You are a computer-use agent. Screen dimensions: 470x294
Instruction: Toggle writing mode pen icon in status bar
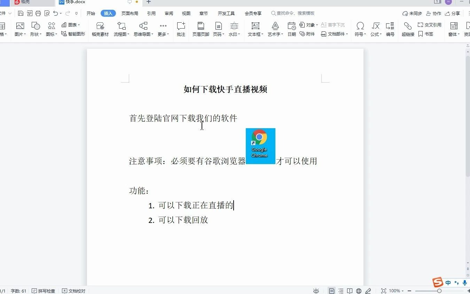pyautogui.click(x=368, y=291)
